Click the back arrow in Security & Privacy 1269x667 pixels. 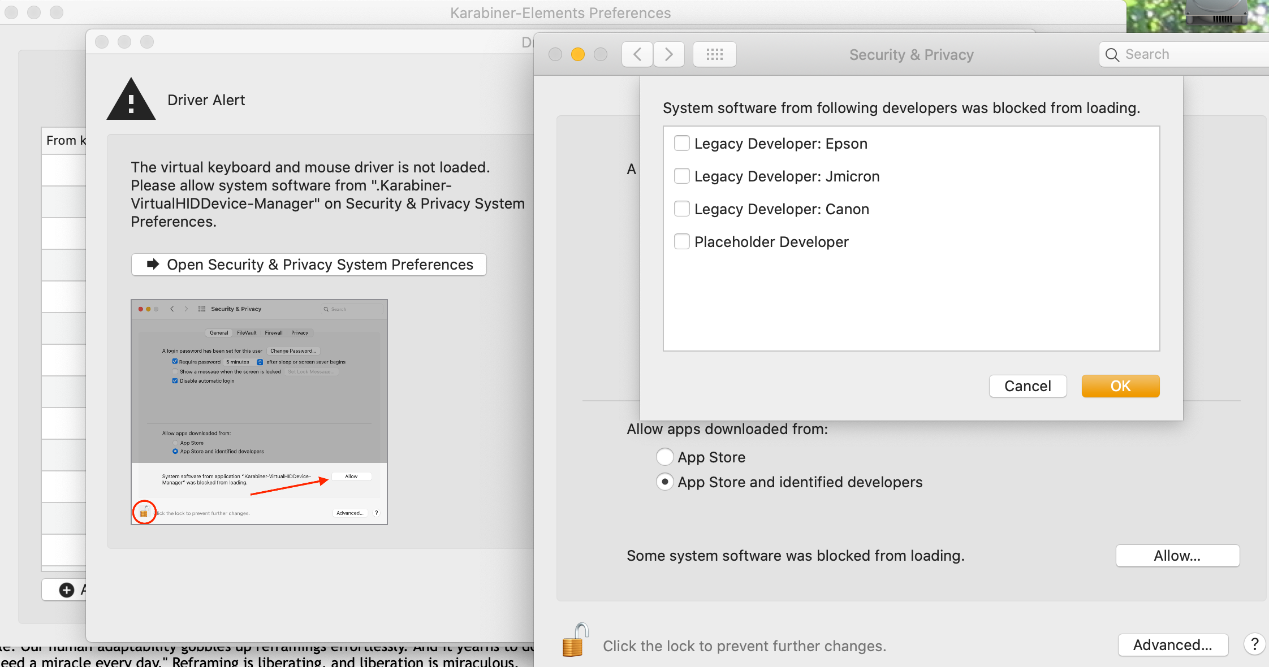637,54
